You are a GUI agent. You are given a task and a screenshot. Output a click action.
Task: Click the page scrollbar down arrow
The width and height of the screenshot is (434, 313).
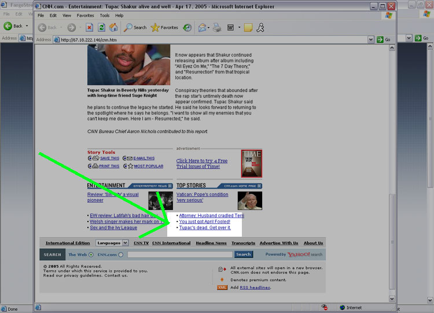(392, 299)
